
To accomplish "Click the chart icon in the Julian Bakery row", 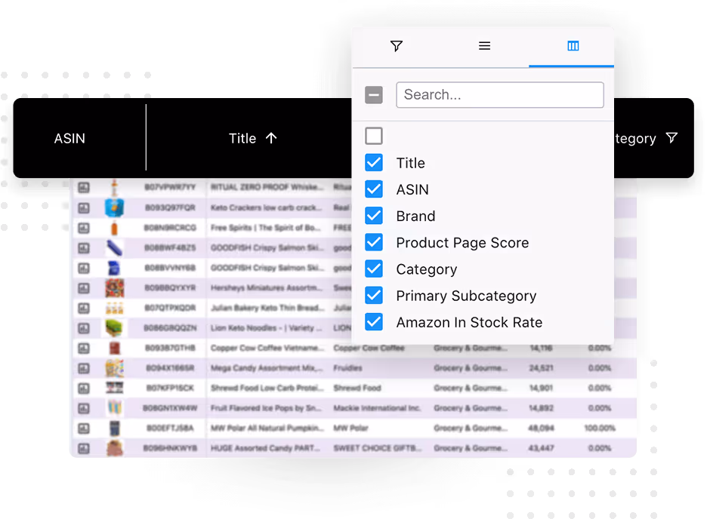I will [84, 309].
